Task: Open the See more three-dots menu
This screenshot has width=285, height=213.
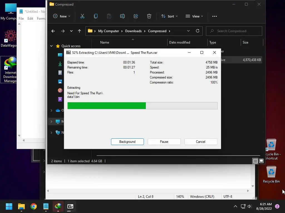Action: click(215, 16)
